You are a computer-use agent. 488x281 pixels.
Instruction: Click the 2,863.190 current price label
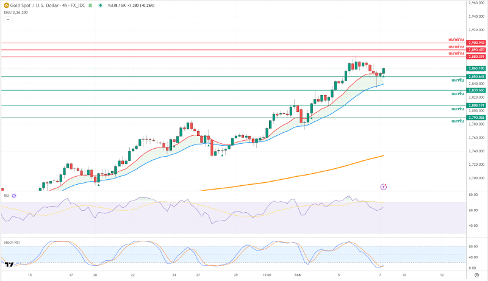coord(476,68)
